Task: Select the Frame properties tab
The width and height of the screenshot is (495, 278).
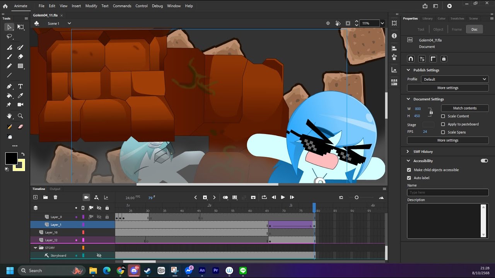Action: (457, 29)
